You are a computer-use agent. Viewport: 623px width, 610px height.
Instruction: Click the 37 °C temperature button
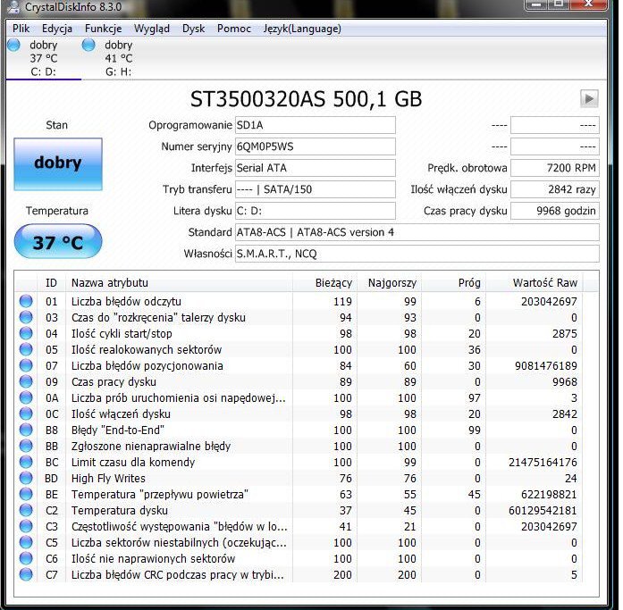pos(58,241)
